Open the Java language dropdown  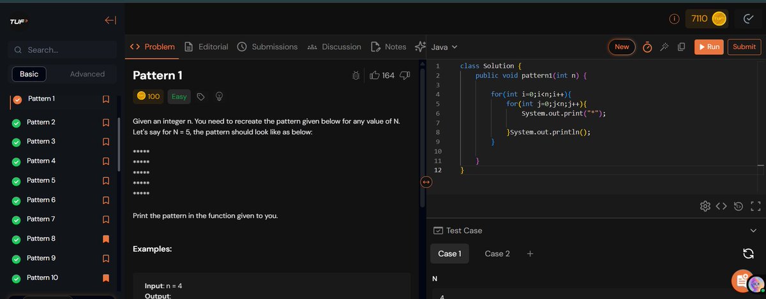pos(445,47)
